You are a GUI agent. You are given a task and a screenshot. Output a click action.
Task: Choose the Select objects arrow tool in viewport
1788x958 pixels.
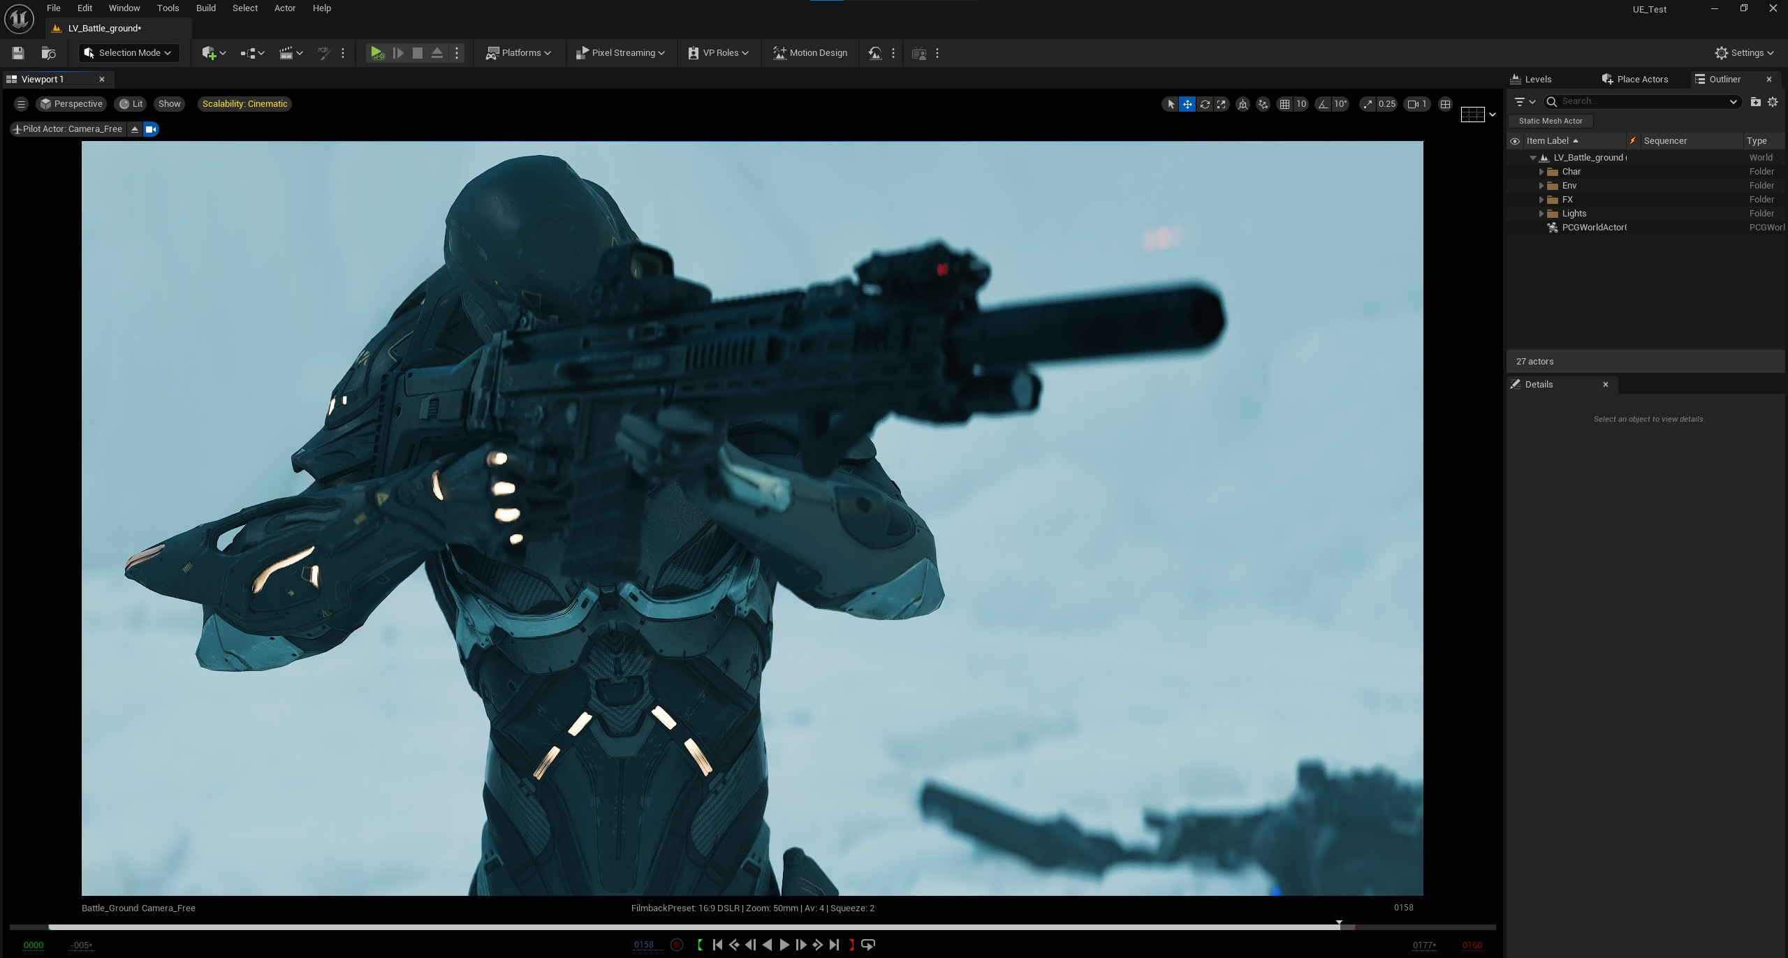(1171, 104)
